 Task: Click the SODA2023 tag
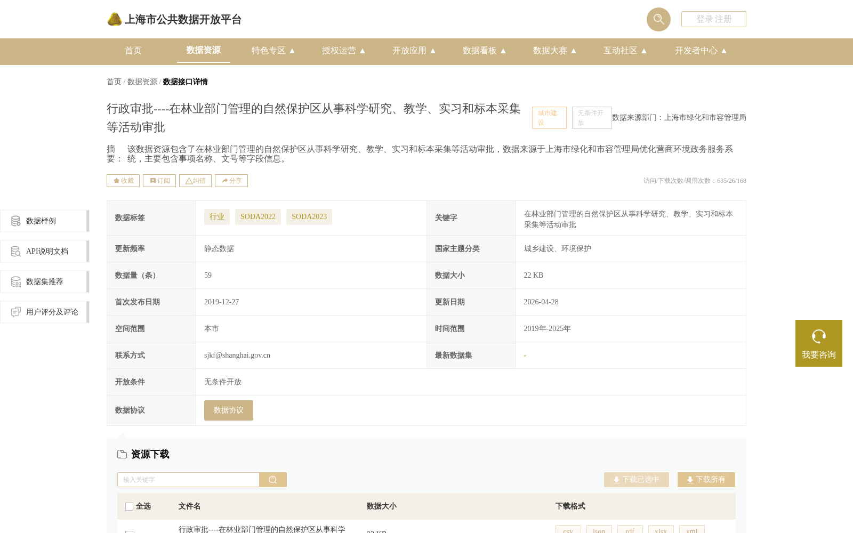(309, 216)
